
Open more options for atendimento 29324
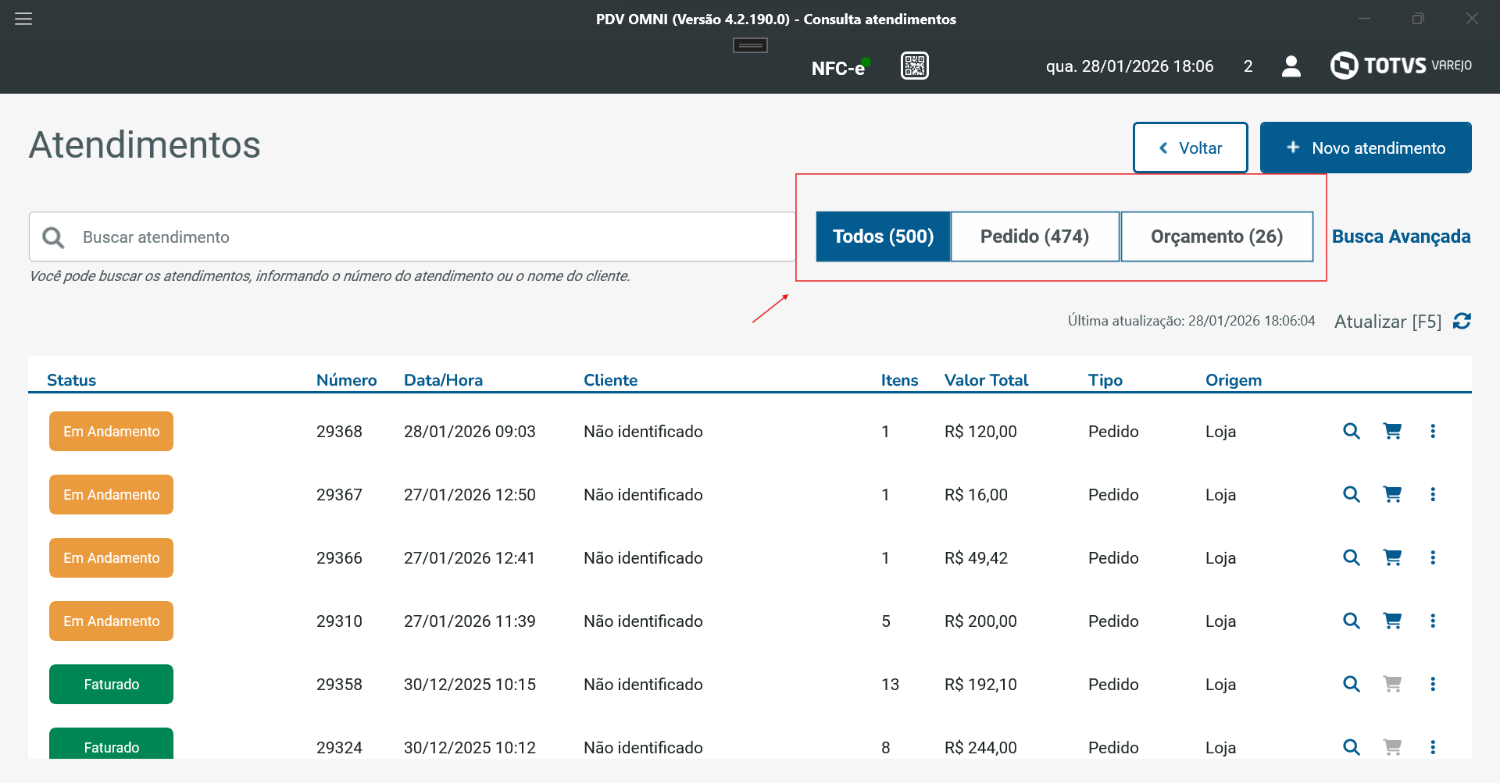pyautogui.click(x=1433, y=747)
